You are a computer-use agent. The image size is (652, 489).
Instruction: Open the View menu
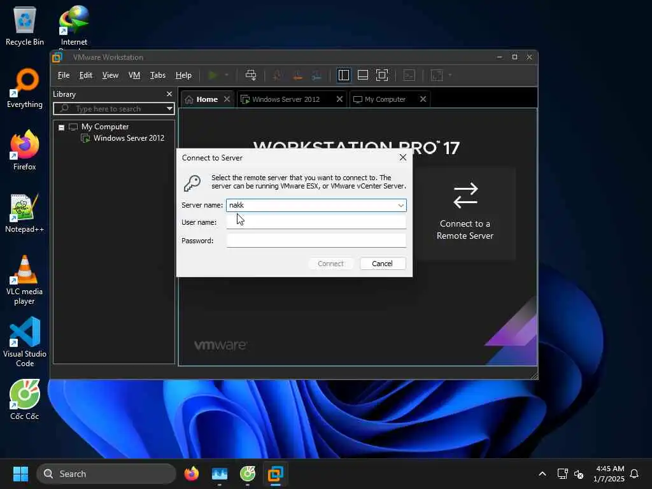[110, 75]
